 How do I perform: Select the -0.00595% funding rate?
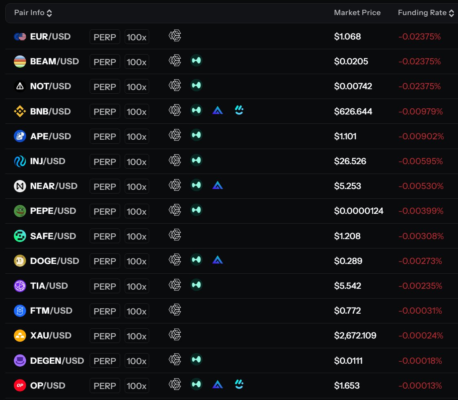coord(421,161)
